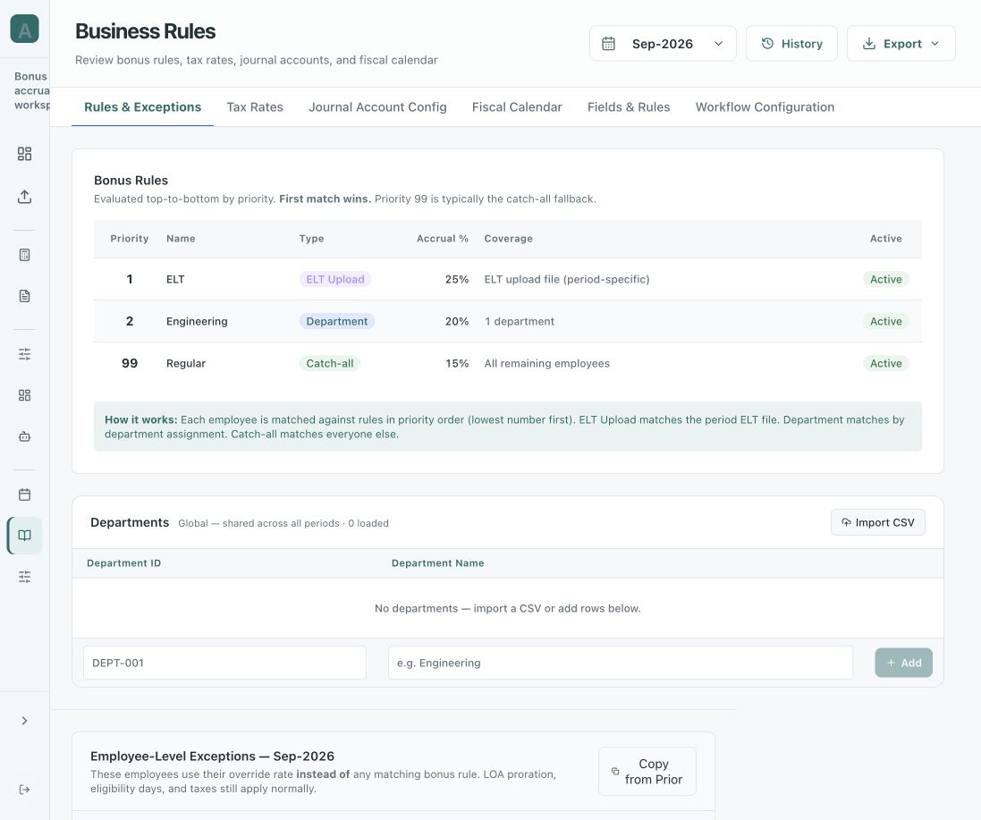Open the Export dropdown menu
This screenshot has width=981, height=820.
(901, 44)
